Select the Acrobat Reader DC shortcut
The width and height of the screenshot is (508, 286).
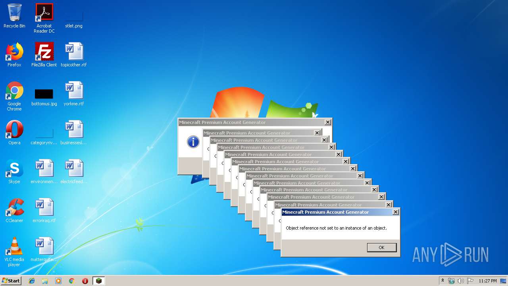coord(44,18)
